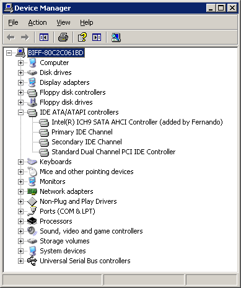Click the Back arrow toolbar icon
The width and height of the screenshot is (241, 288).
pos(11,37)
